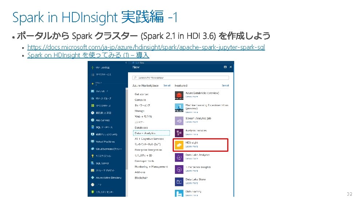Viewport: 356px width, 200px height.
Task: Open 'Azure Databricks (preview)' featured title
Action: coord(202,93)
